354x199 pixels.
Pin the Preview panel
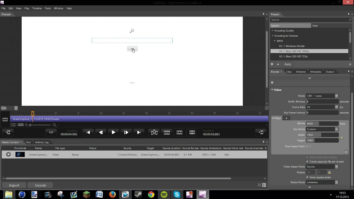point(264,14)
